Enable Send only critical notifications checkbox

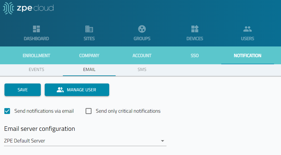(x=89, y=111)
